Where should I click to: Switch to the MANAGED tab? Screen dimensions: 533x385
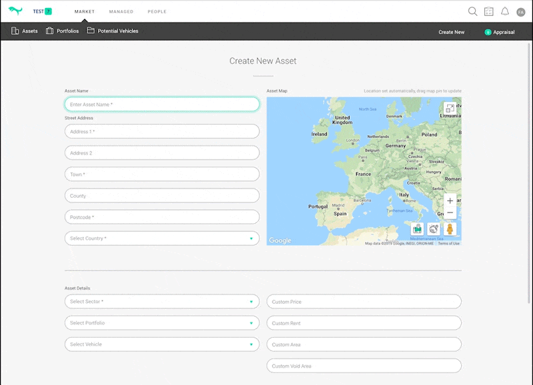tap(121, 11)
